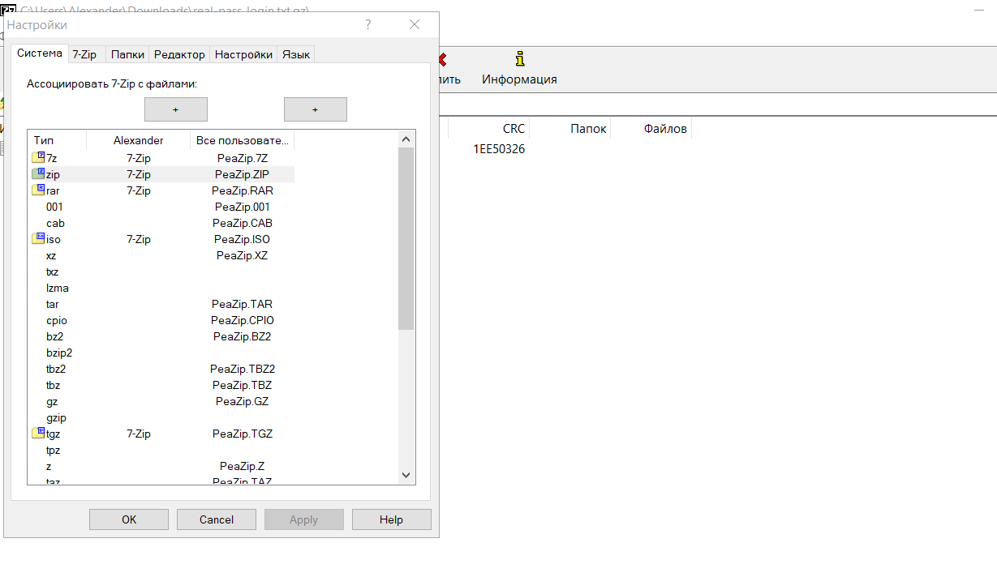The height and width of the screenshot is (577, 997).
Task: Select the bz2 file type
Action: point(54,336)
